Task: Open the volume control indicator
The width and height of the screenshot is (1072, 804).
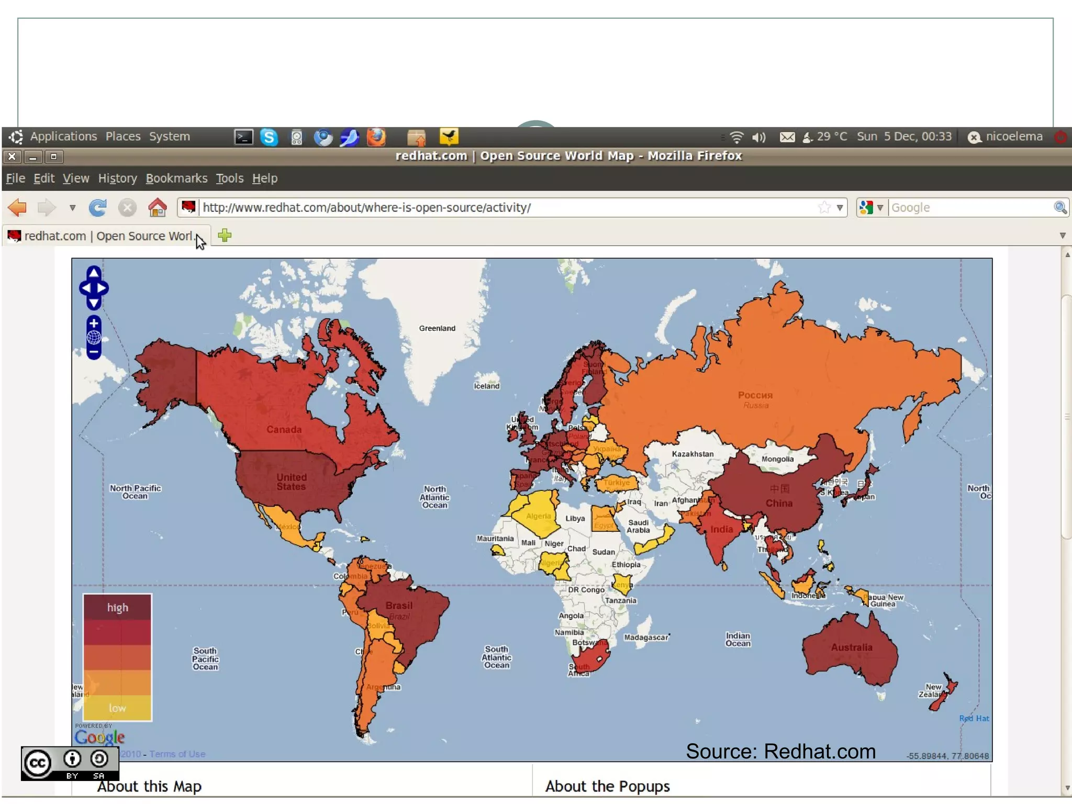Action: click(x=758, y=137)
